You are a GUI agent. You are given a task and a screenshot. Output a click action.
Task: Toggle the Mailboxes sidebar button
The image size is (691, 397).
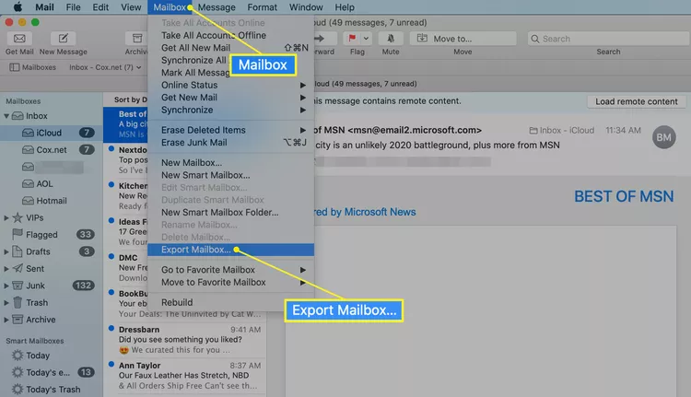33,67
